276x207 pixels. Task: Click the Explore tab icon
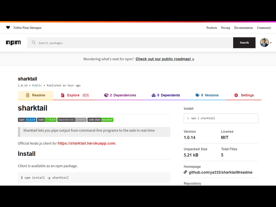tap(63, 95)
